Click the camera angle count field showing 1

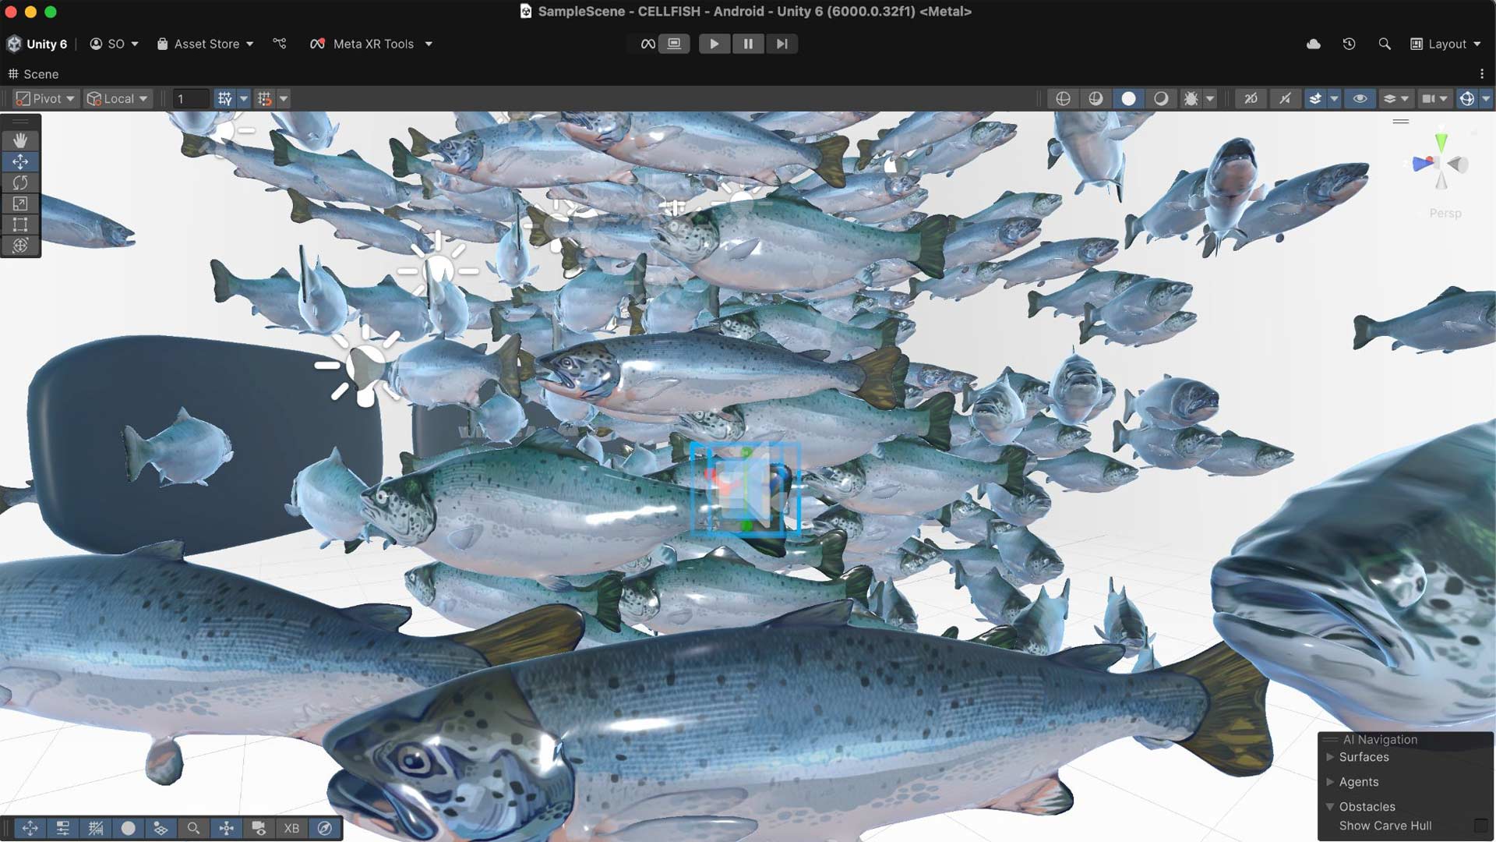(191, 98)
